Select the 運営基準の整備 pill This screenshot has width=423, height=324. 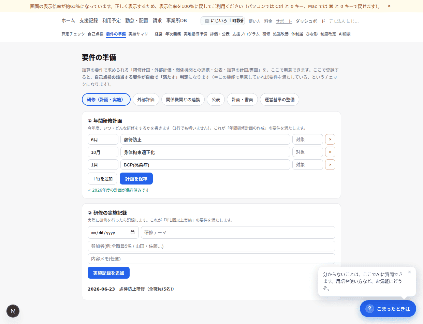pos(279,100)
